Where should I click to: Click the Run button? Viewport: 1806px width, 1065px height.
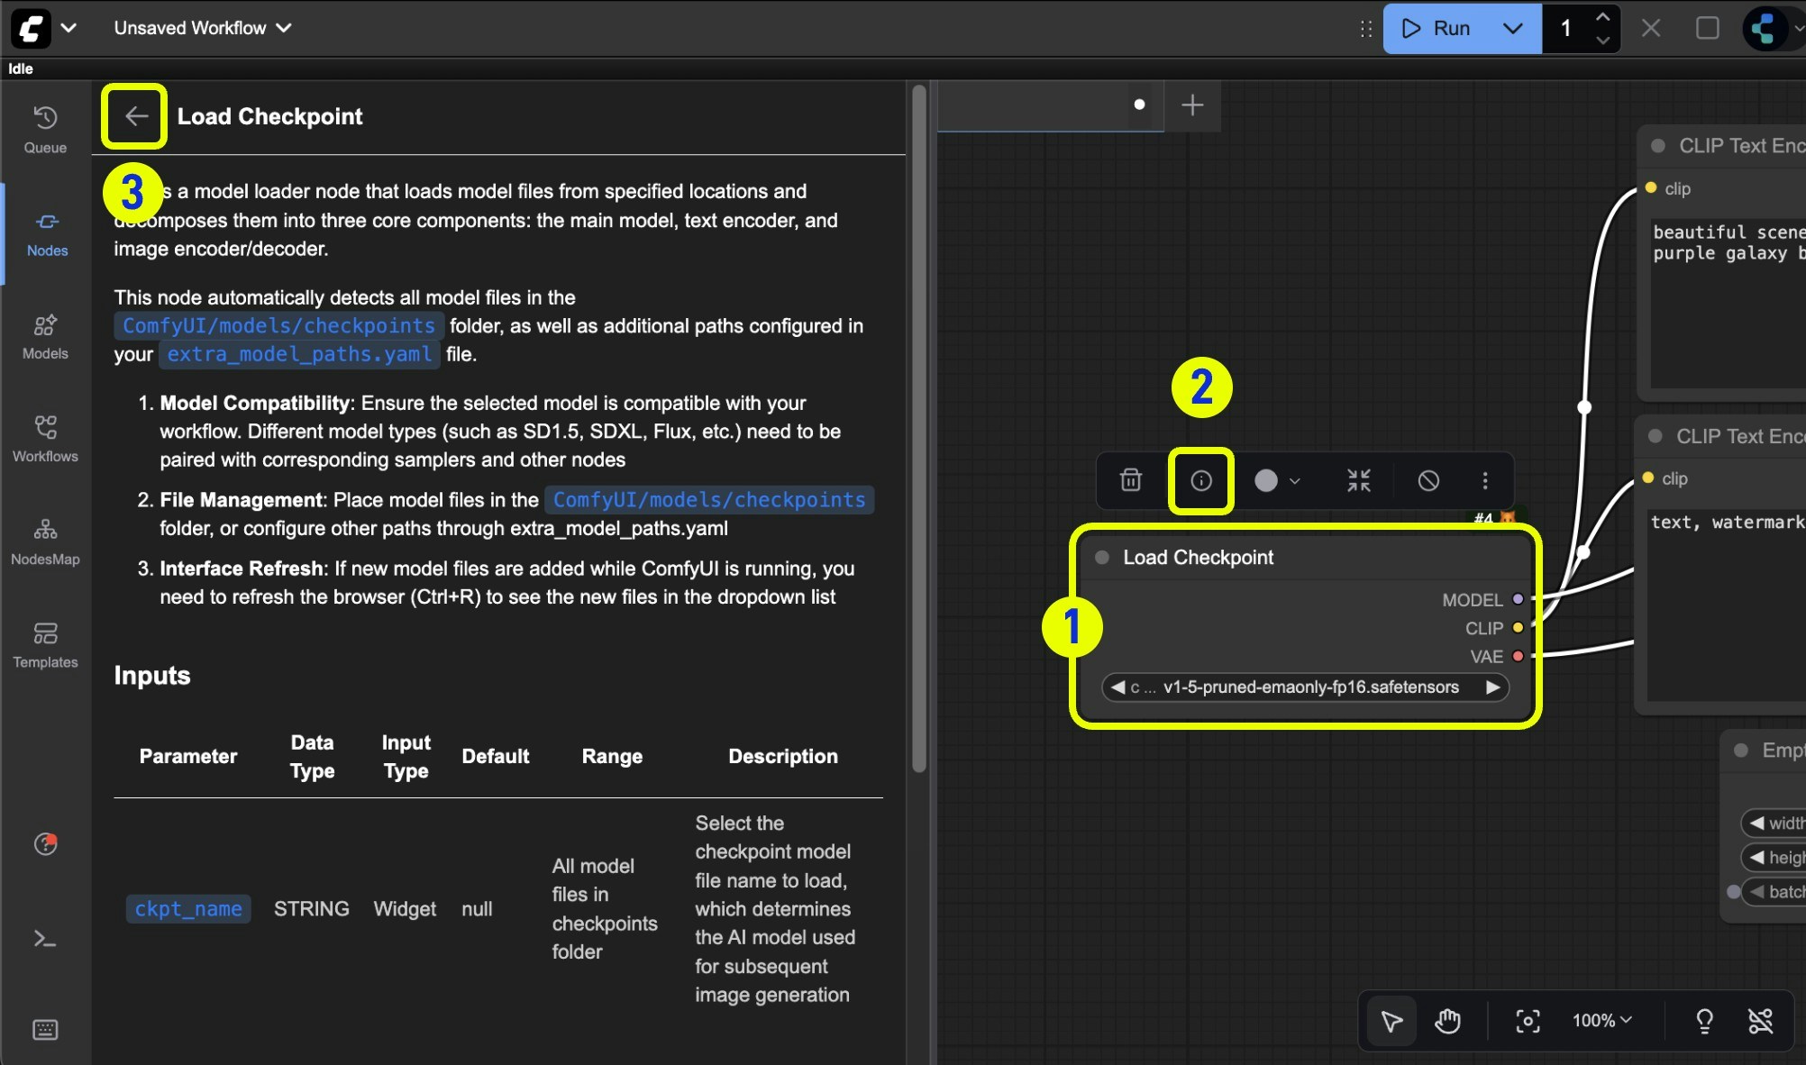(x=1437, y=28)
